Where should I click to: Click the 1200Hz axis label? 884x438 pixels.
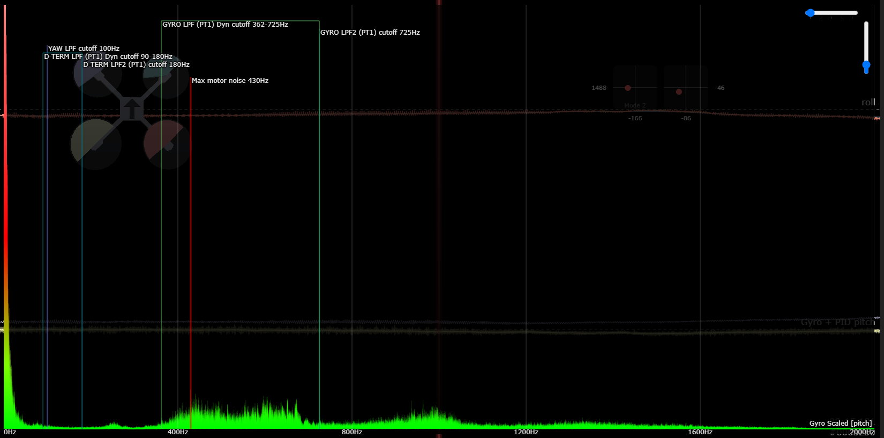click(526, 432)
